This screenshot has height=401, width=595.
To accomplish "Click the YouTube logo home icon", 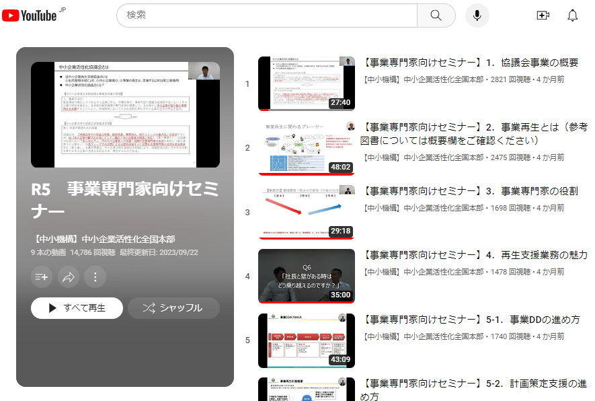I will click(30, 15).
